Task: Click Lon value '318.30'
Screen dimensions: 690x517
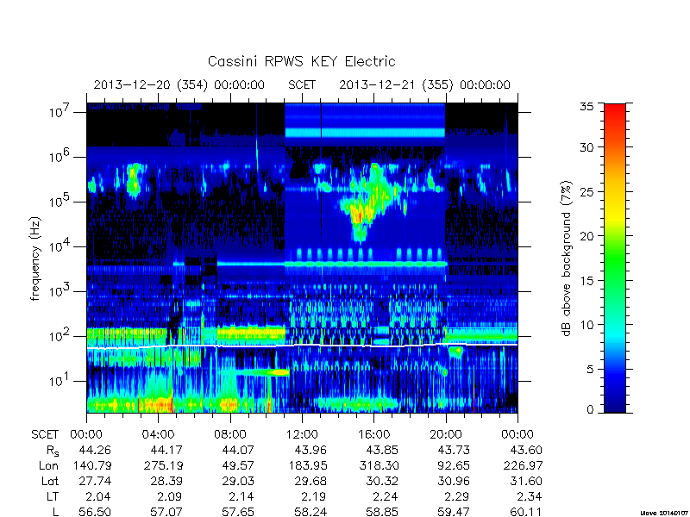Action: click(379, 465)
